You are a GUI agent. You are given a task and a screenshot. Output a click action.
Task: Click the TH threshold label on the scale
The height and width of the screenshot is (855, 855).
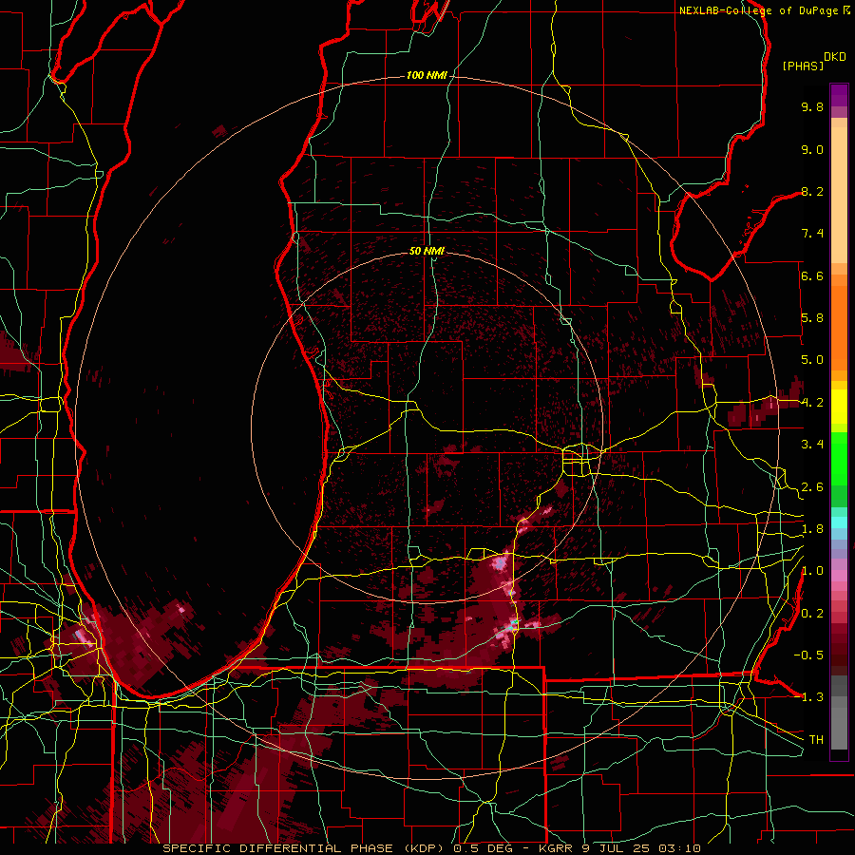816,740
